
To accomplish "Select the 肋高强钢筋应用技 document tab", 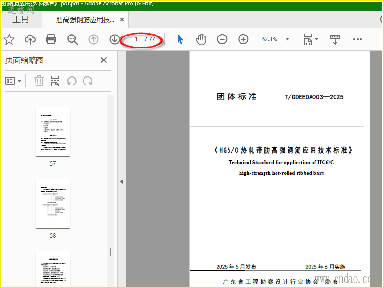I will coord(85,20).
